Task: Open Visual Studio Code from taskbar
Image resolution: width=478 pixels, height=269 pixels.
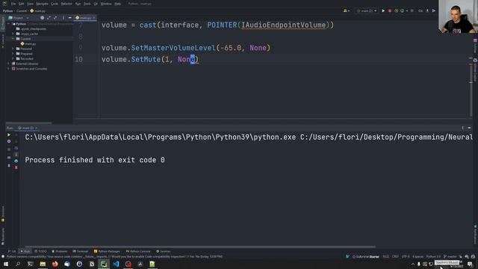Action: click(116, 264)
